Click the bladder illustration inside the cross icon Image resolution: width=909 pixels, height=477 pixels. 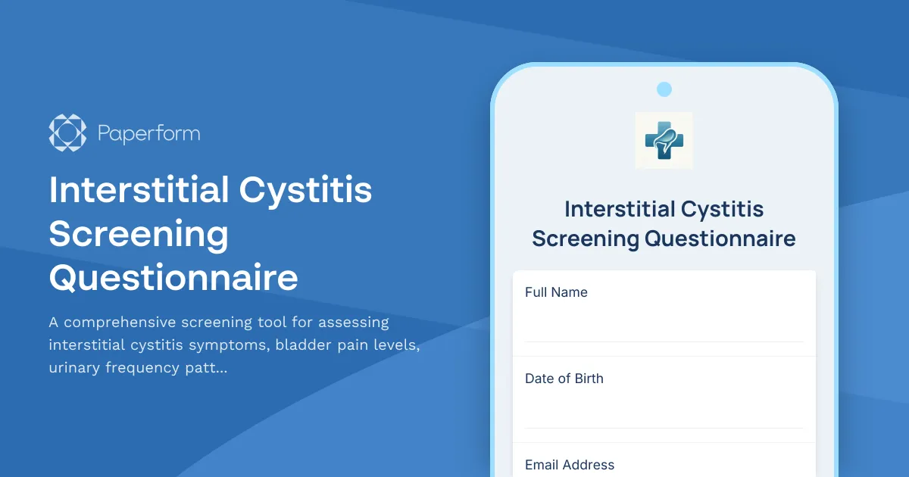668,142
